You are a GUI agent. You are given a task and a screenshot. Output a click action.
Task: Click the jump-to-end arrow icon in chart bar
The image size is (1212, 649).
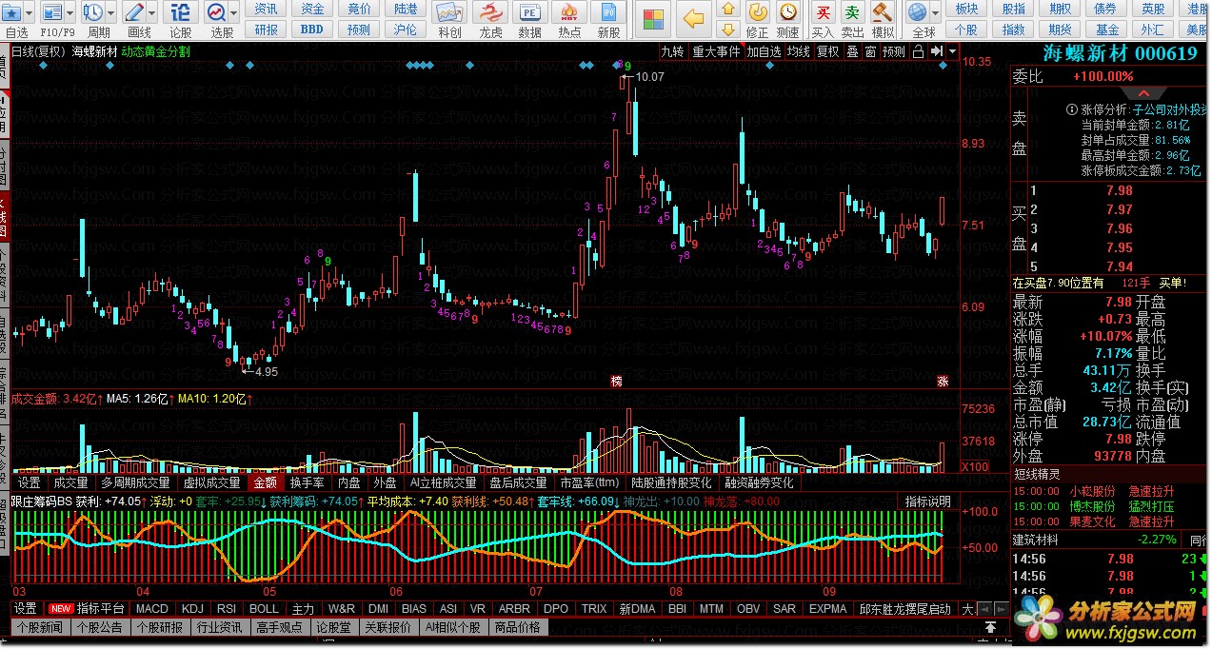[937, 51]
